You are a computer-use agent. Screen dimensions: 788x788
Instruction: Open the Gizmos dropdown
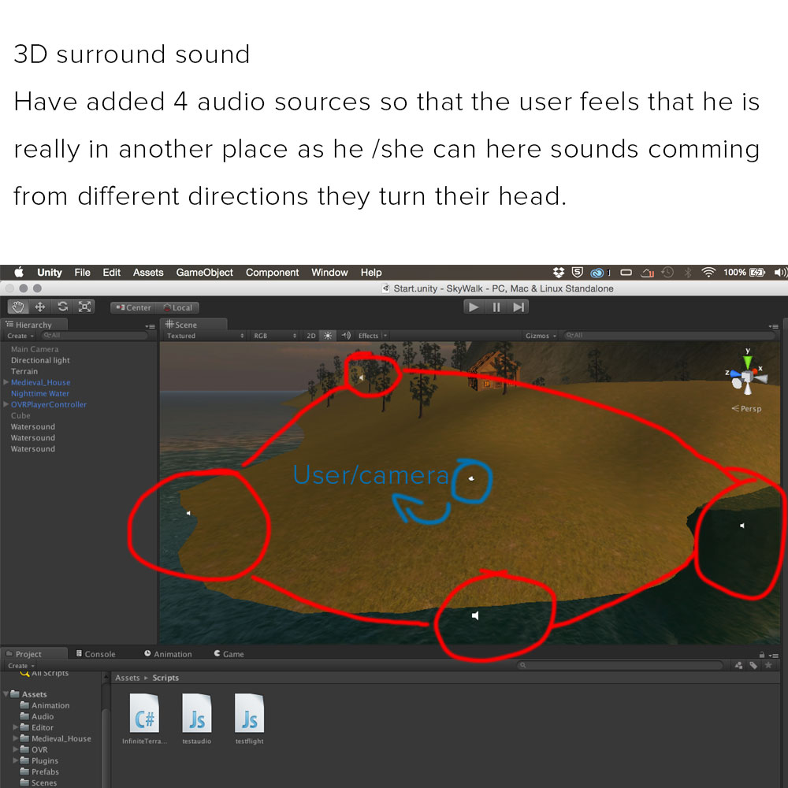point(541,336)
